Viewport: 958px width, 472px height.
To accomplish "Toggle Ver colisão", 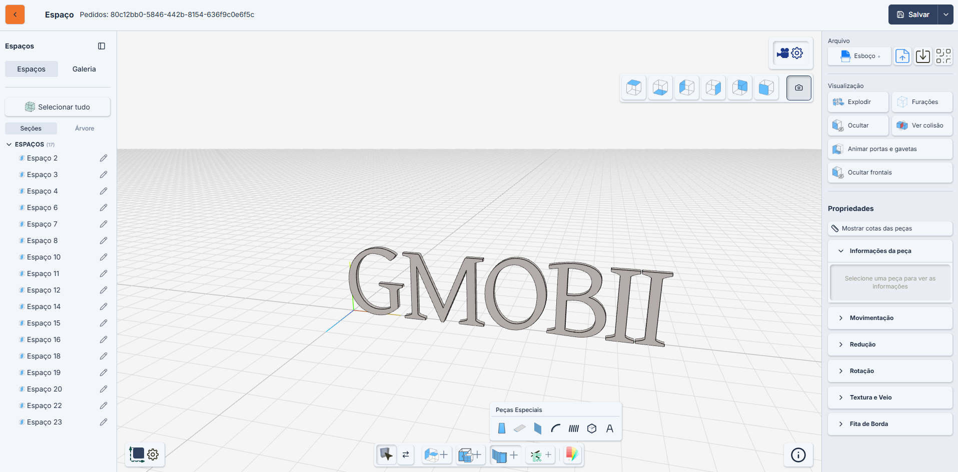I will point(922,125).
